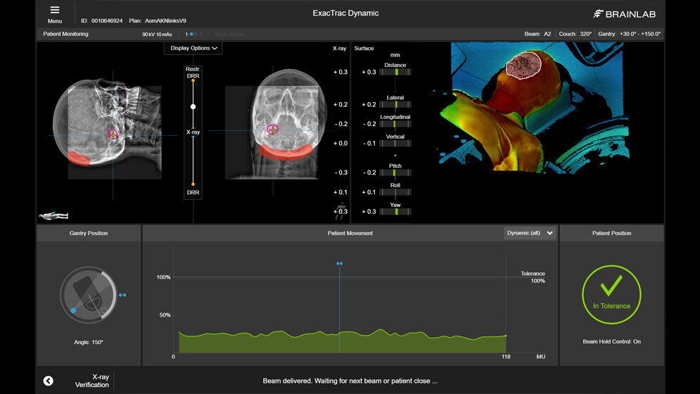
Task: Click the magenta isocenter marker on lateral X-ray
Action: pos(113,134)
